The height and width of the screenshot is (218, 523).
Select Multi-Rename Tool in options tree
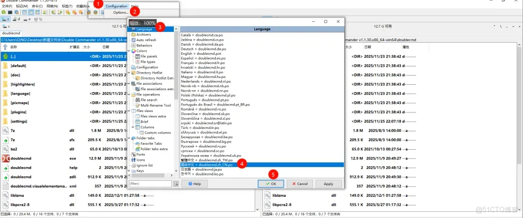coord(155,105)
